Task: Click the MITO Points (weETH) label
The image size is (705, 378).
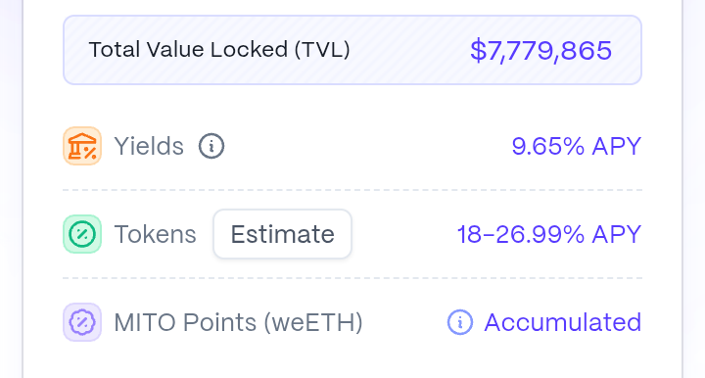Action: (x=238, y=322)
